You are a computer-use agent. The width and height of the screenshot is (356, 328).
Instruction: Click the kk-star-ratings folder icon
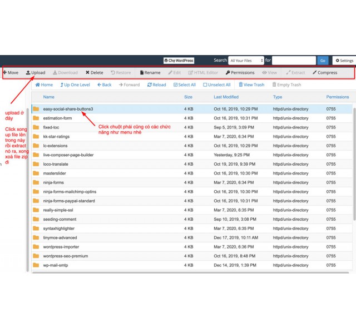[x=36, y=137]
